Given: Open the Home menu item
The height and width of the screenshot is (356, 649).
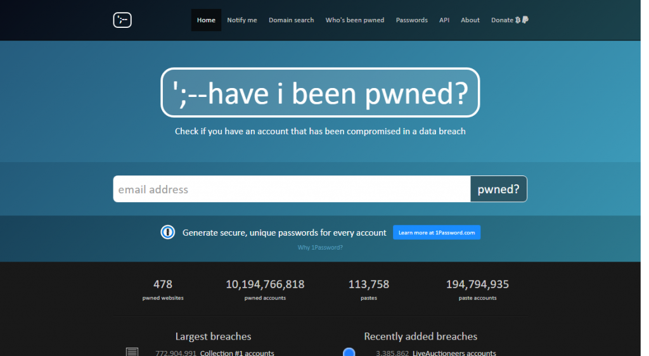Looking at the screenshot, I should click(206, 20).
